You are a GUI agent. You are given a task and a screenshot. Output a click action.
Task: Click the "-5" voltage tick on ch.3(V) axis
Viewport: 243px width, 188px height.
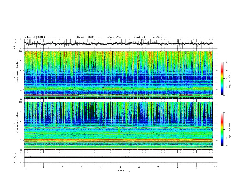click(x=21, y=163)
